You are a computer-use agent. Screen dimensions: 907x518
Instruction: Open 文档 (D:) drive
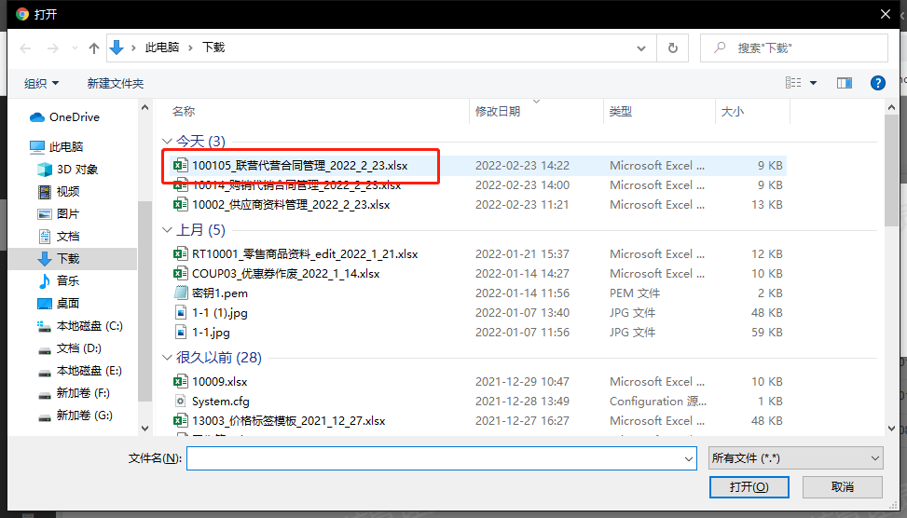pyautogui.click(x=69, y=348)
